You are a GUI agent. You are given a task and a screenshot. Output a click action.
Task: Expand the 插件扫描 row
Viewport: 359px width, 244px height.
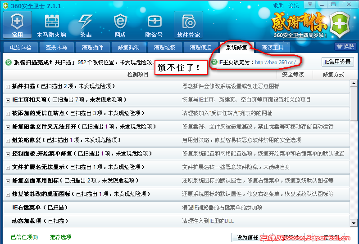(x=8, y=87)
